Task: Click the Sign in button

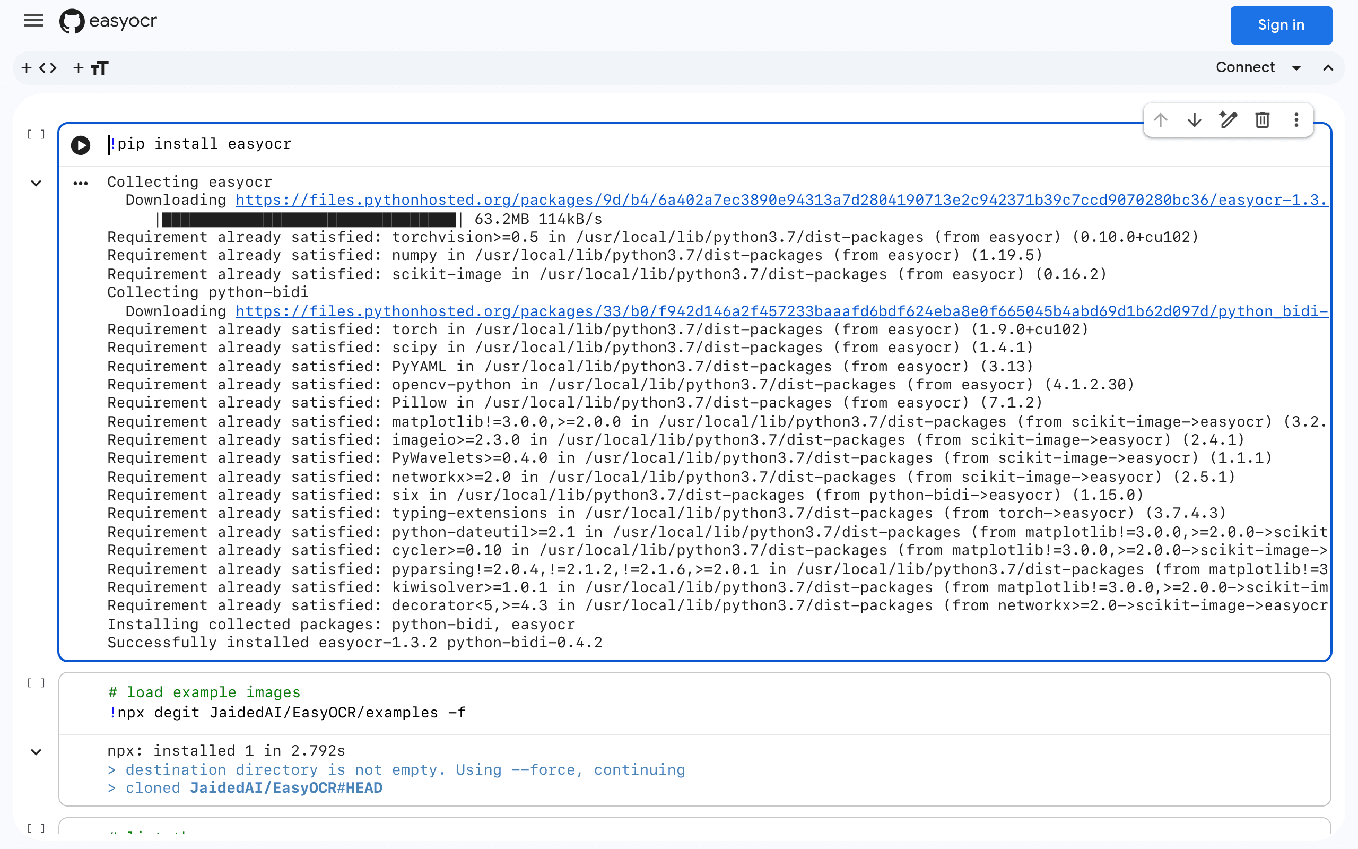Action: (x=1281, y=25)
